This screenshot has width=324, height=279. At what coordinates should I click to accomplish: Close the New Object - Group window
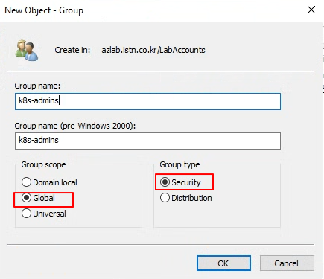[311, 10]
